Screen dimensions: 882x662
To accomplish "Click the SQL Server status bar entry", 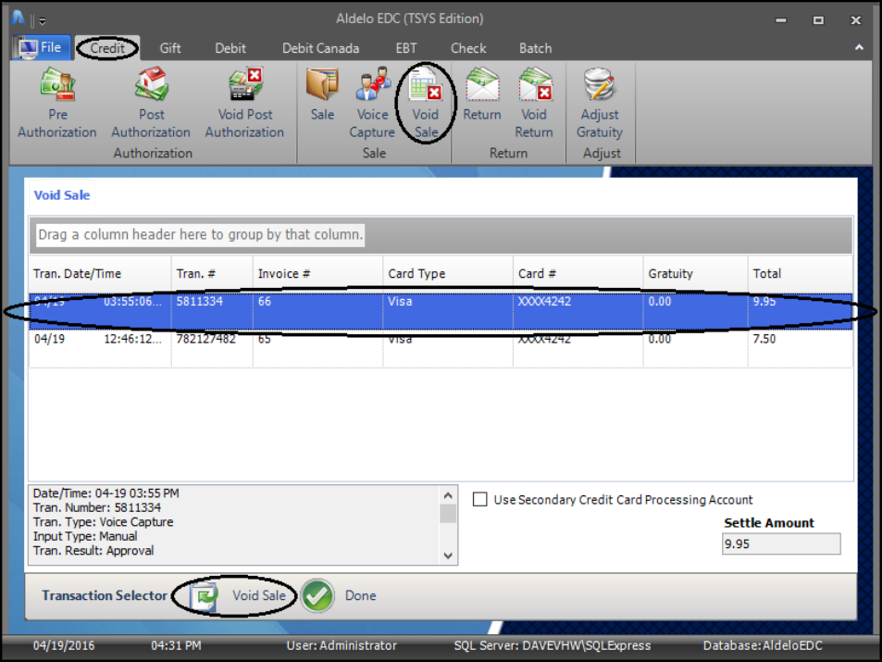I will click(x=553, y=645).
